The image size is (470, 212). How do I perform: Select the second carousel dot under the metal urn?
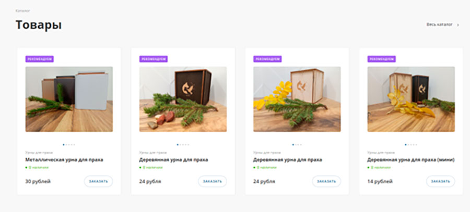66,145
